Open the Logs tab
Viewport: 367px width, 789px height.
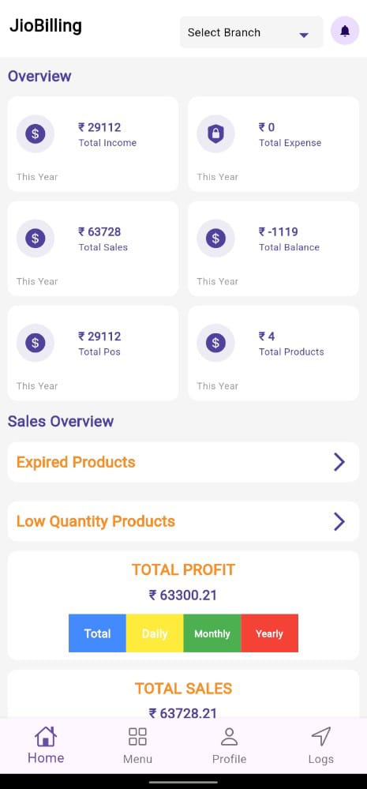pos(321,746)
